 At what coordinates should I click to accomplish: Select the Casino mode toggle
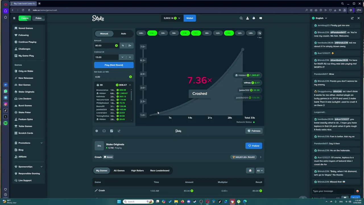point(25,18)
